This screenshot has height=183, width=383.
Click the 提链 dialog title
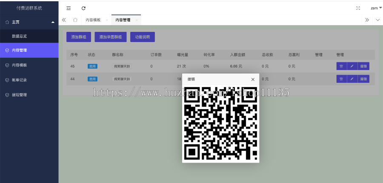(191, 79)
